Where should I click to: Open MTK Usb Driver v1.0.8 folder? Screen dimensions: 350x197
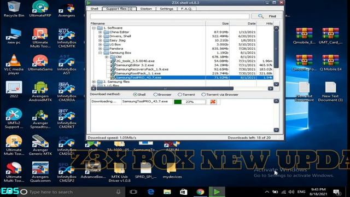(x=119, y=173)
